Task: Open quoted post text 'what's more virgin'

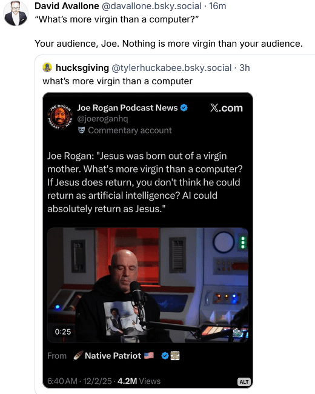Action: (x=118, y=81)
